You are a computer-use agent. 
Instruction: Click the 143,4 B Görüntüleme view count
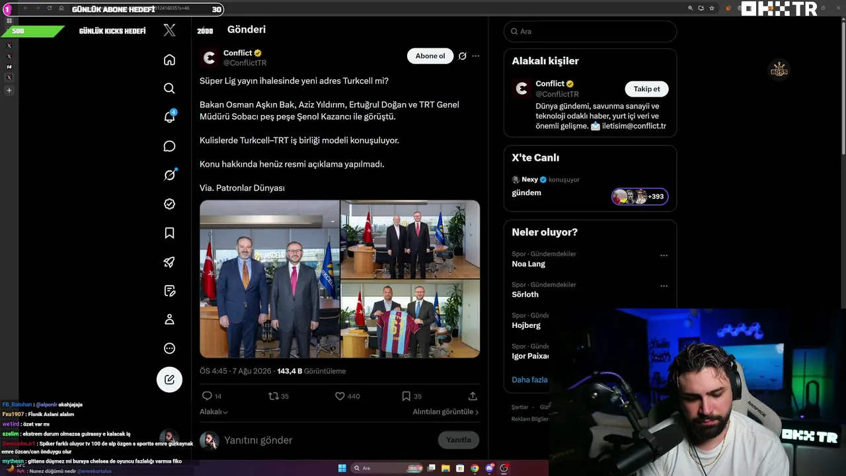tap(311, 372)
